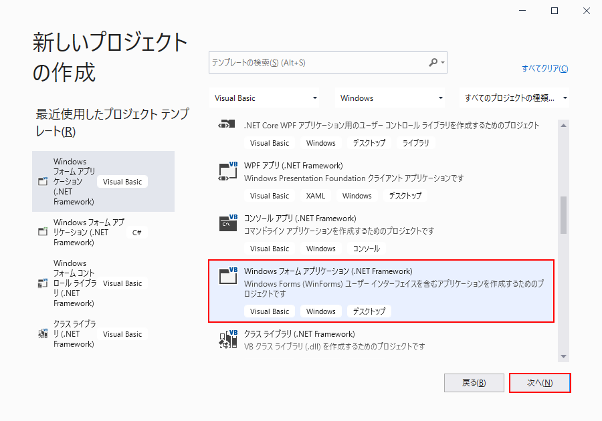Click コンソール tag under Console App
Viewport: 602px width, 421px height.
click(367, 249)
